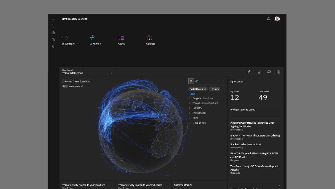
Task: Open threat locations overflow menu
Action: [223, 81]
